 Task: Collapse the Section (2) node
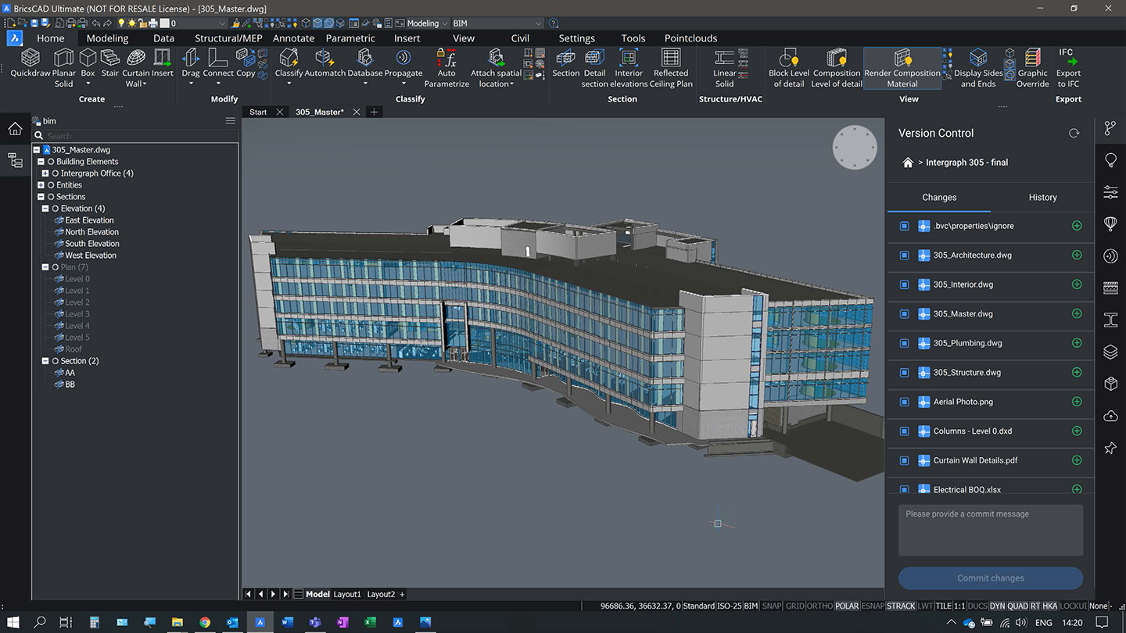coord(45,361)
